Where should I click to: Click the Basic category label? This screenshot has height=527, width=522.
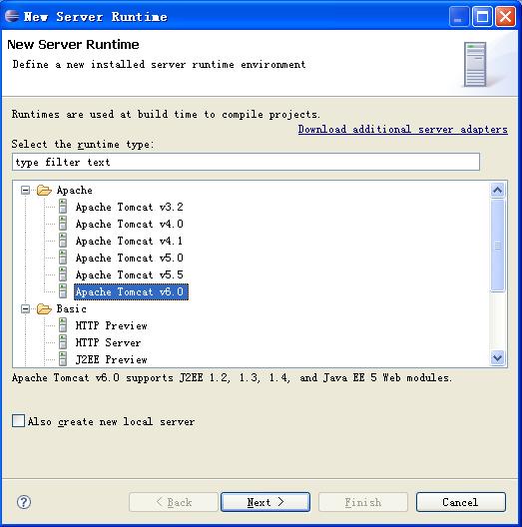tap(71, 308)
